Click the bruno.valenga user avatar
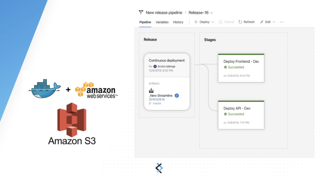Image resolution: width=327 pixels, height=179 pixels. tap(155, 66)
